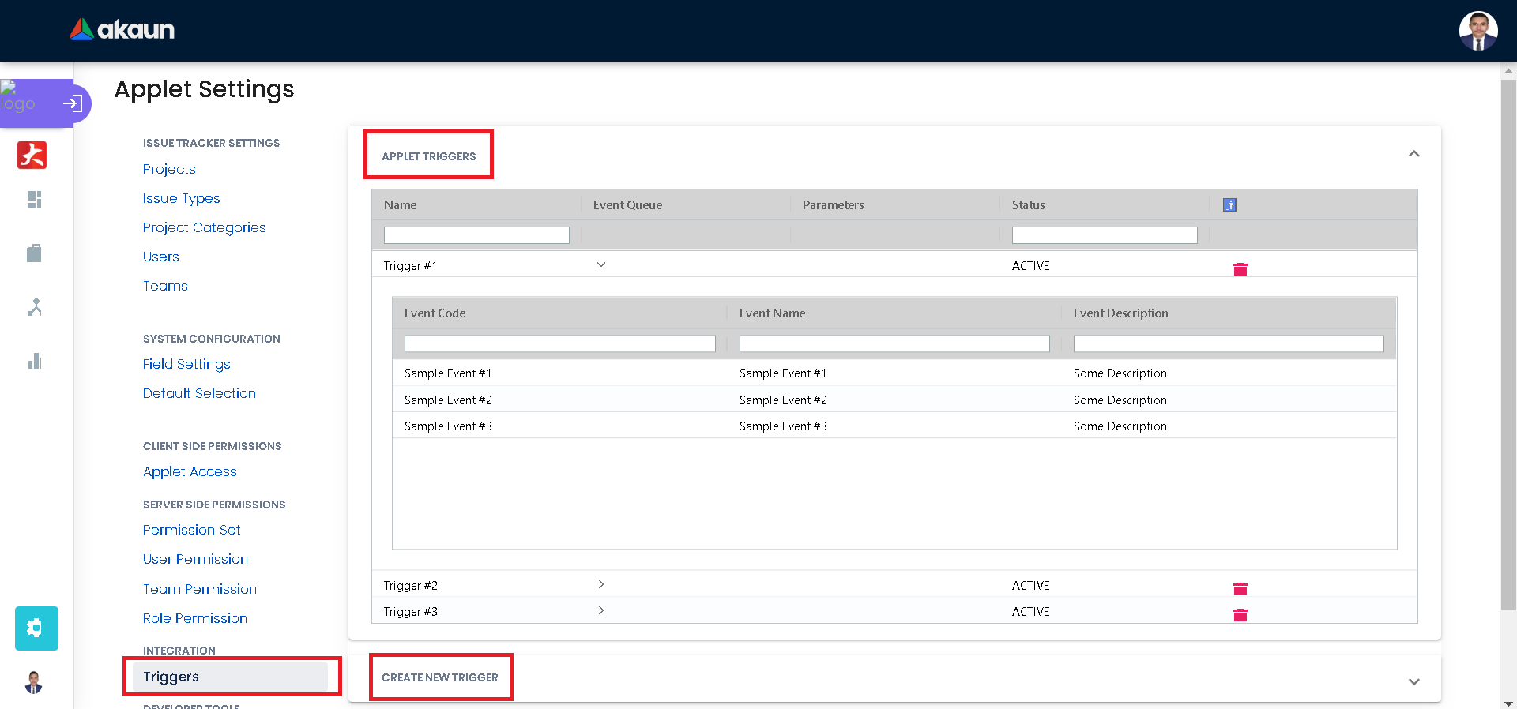Click the red applet logo in sidebar
This screenshot has height=709, width=1517.
[32, 155]
